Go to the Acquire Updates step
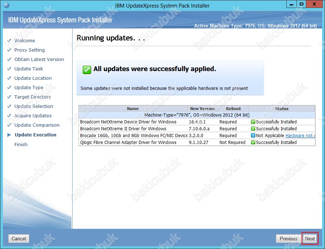The height and width of the screenshot is (249, 325). coord(33,115)
